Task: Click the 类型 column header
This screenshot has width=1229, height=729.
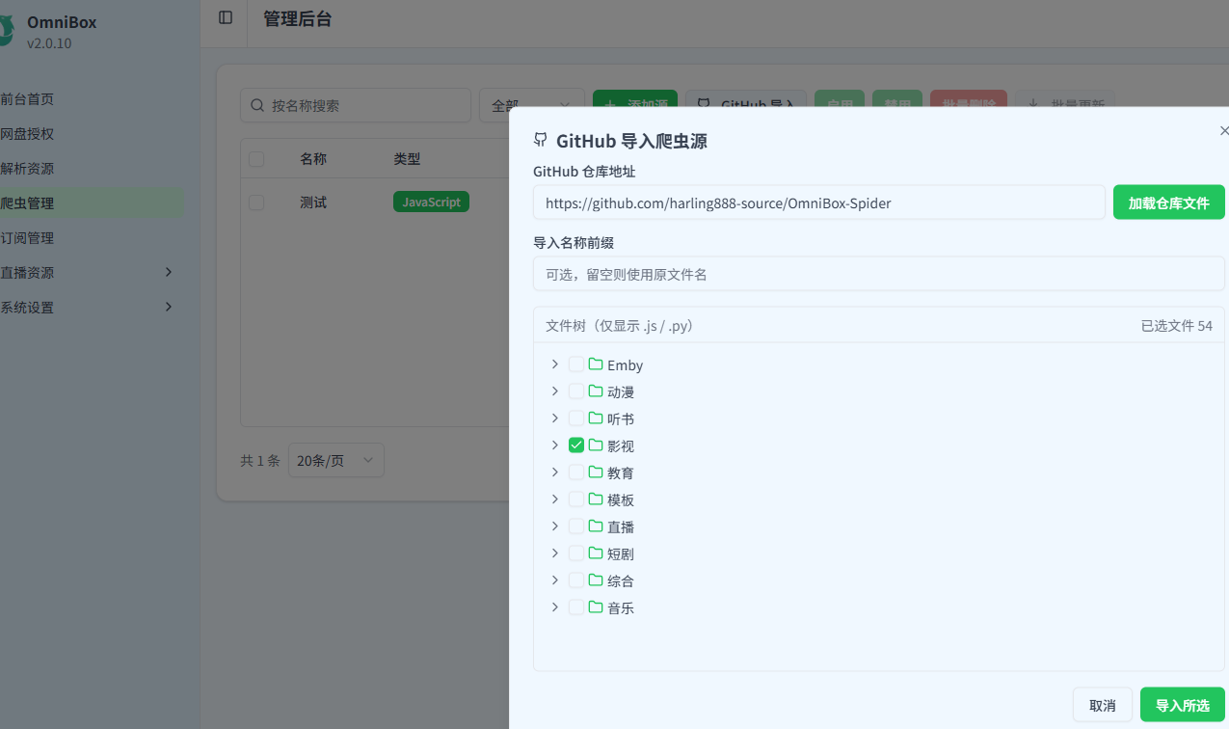Action: click(x=407, y=159)
